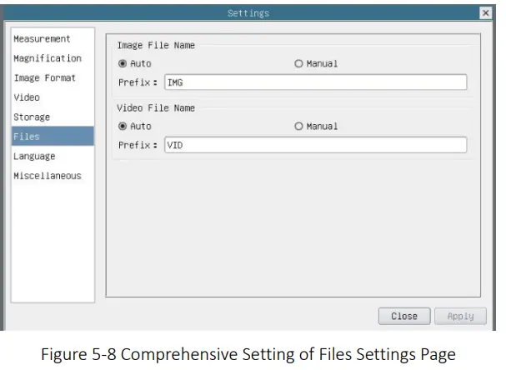
Task: Open the Measurement settings page
Action: point(42,39)
